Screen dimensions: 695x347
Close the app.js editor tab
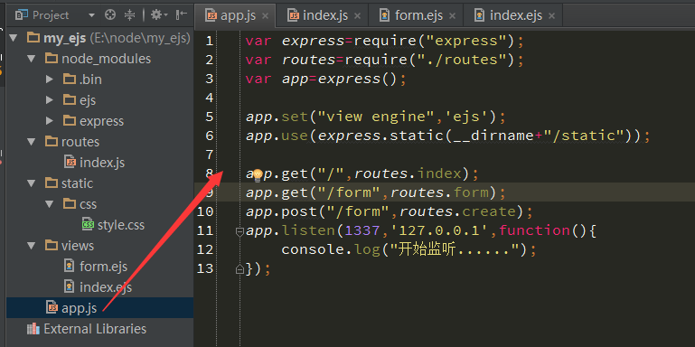(x=265, y=16)
